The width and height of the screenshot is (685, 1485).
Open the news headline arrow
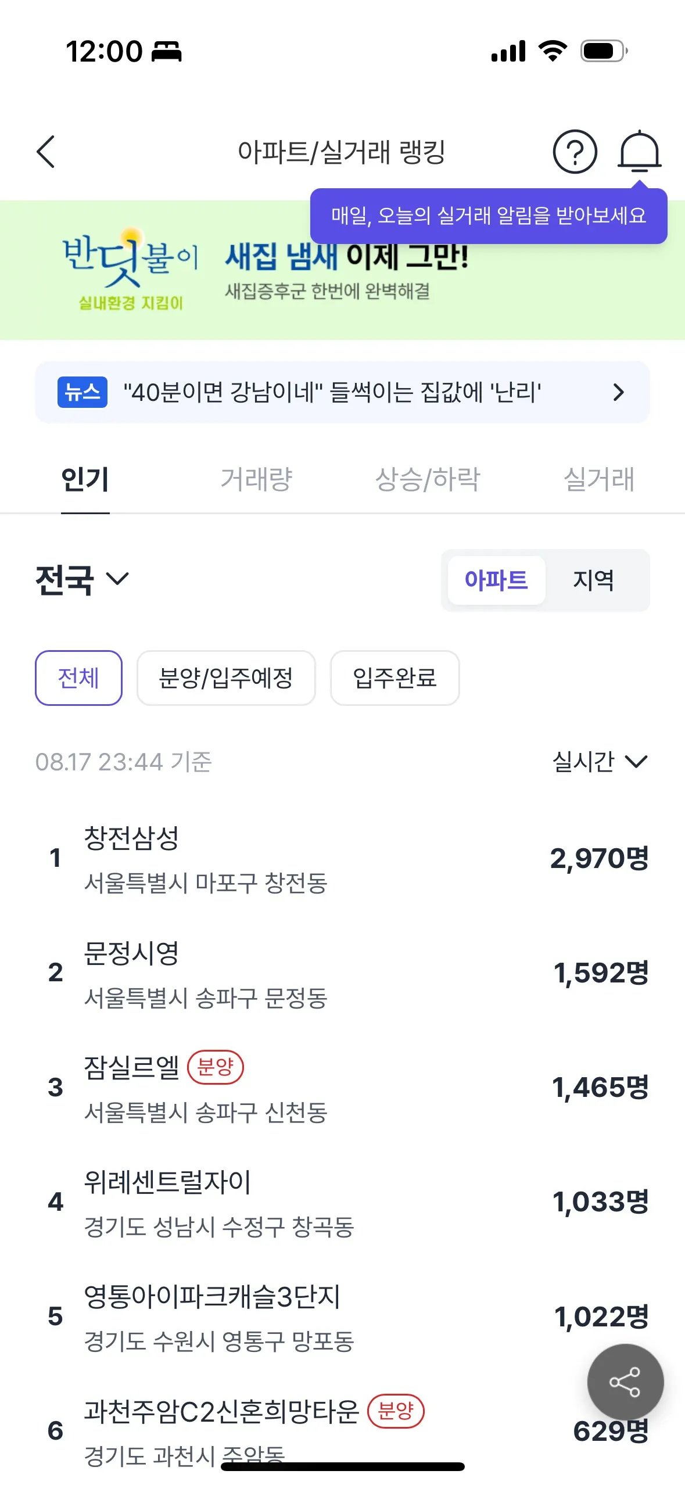click(618, 392)
